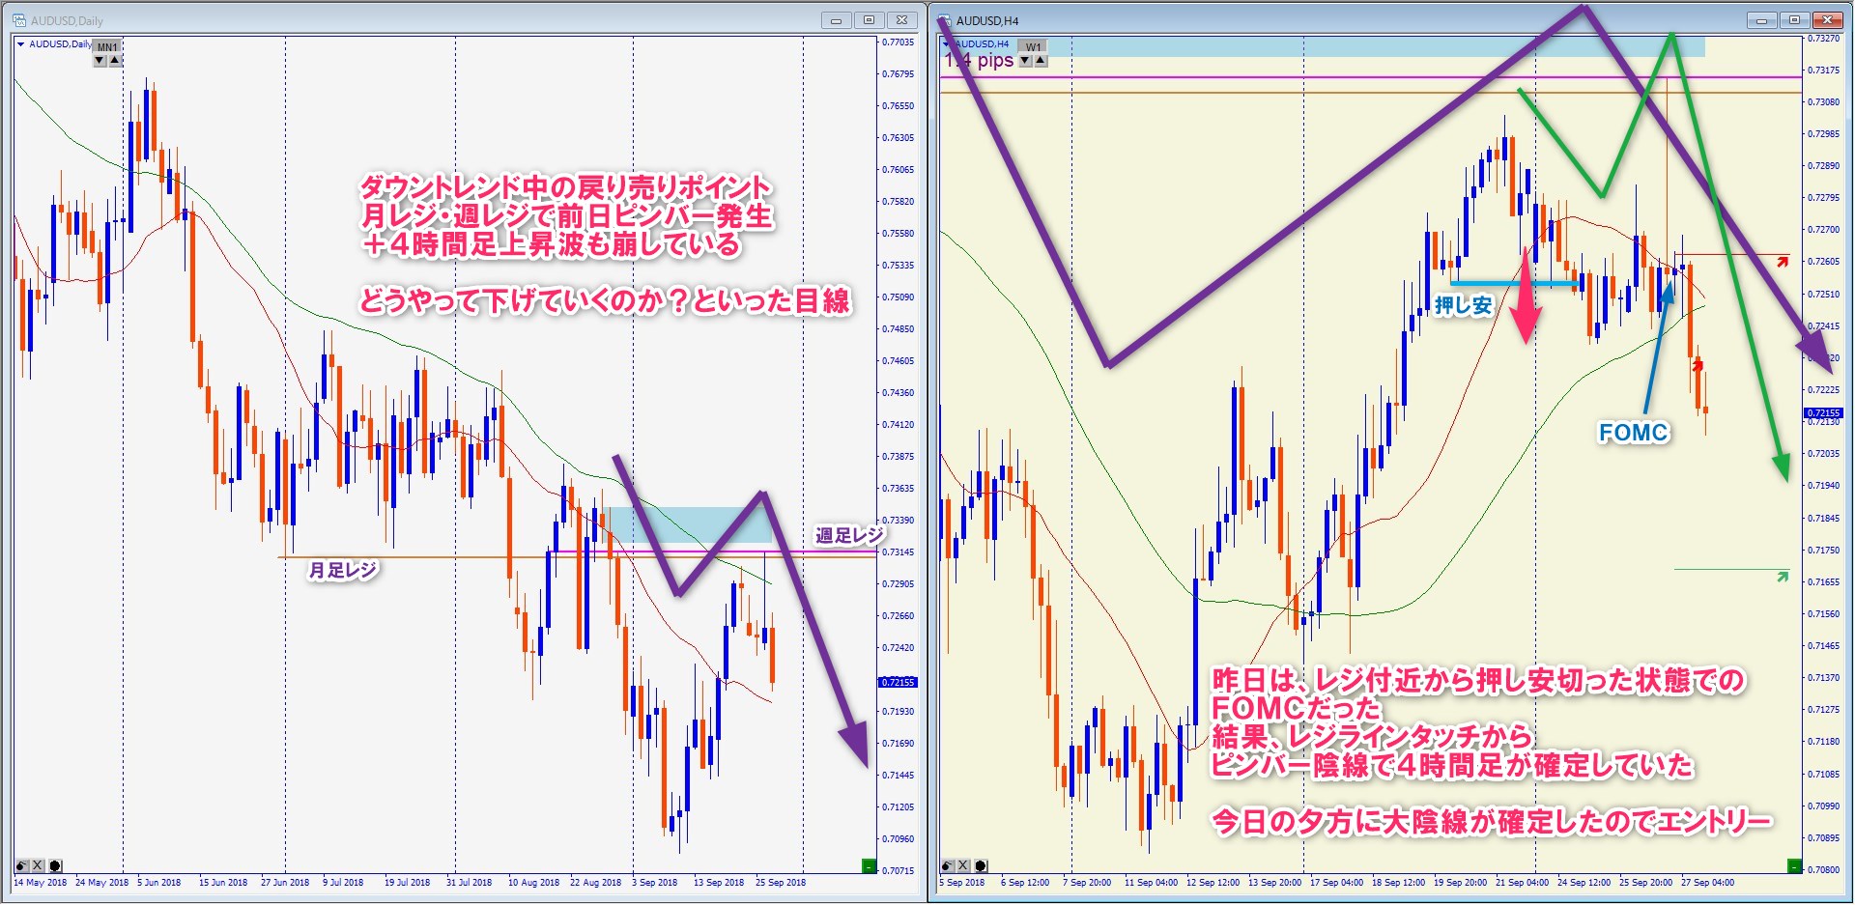The image size is (1855, 905).
Task: Click the 0.77035 price on Daily scale
Action: point(898,42)
